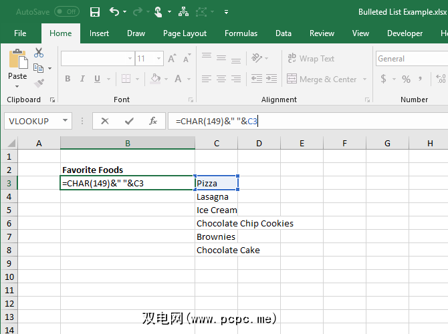
Task: Toggle Align Right
Action: point(236,79)
